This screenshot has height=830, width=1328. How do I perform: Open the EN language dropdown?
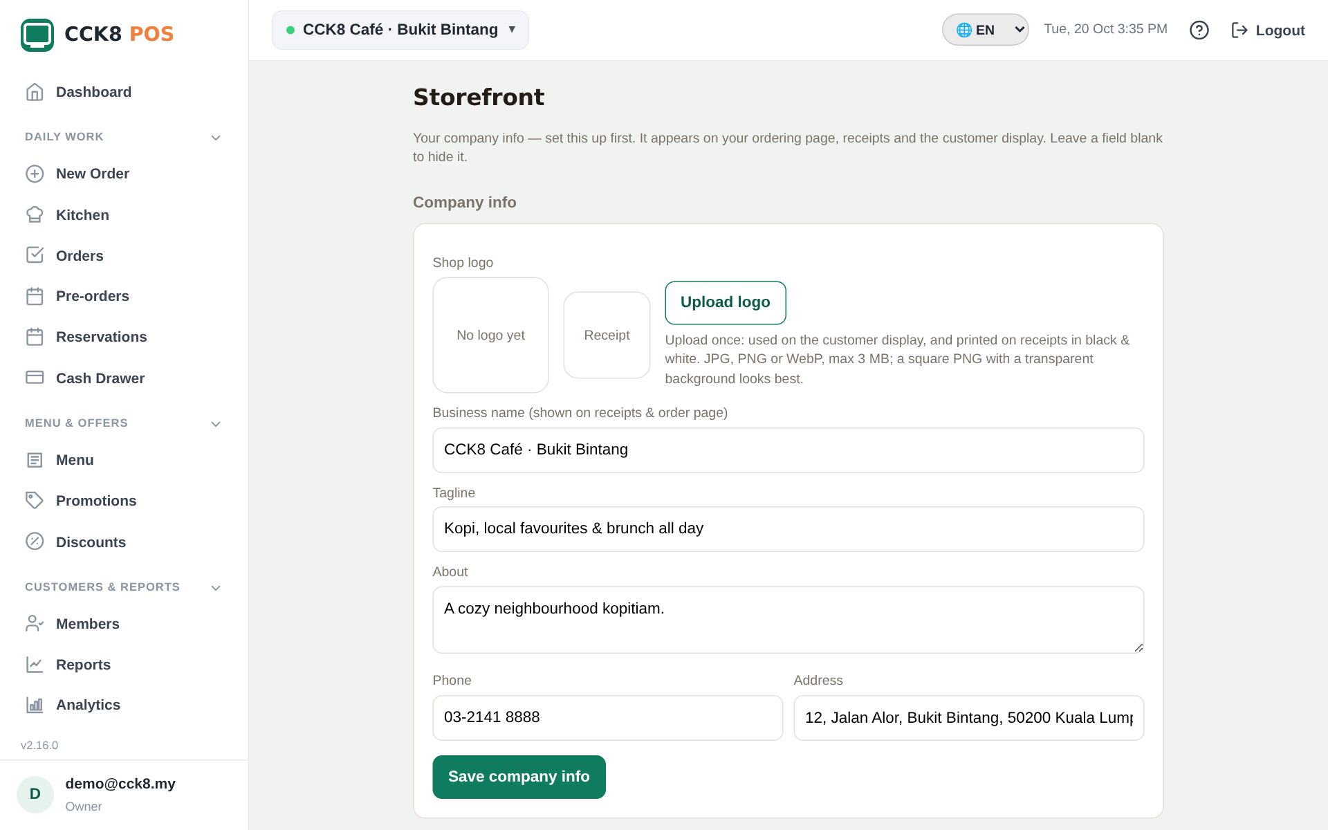tap(985, 30)
